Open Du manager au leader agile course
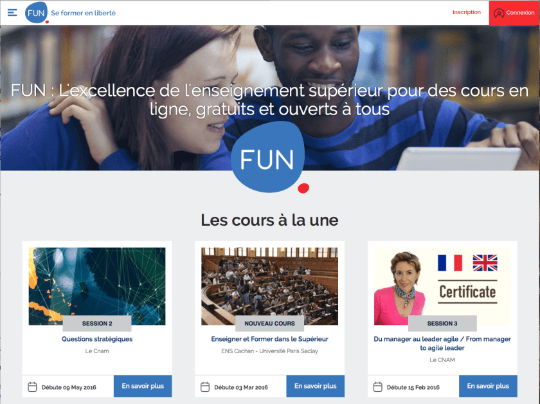The width and height of the screenshot is (540, 404). coord(442,344)
